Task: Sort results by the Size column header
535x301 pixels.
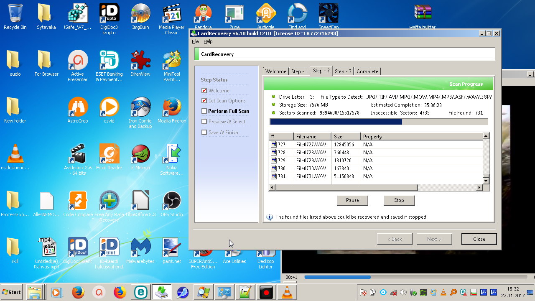Action: 346,137
